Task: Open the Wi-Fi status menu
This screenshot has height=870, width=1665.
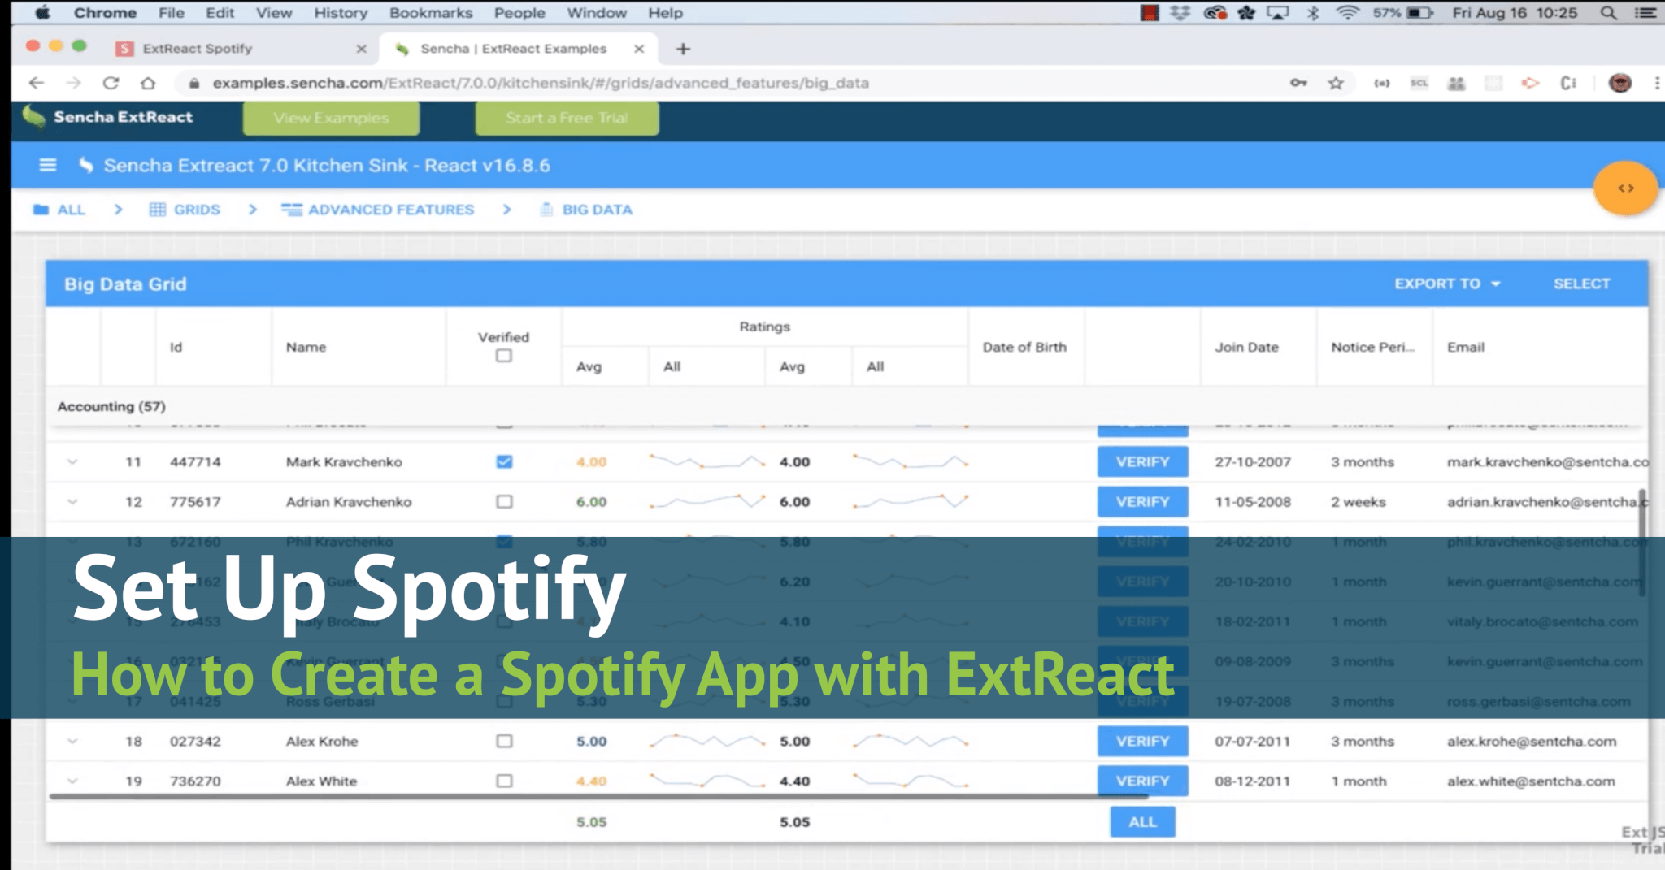Action: click(x=1347, y=13)
